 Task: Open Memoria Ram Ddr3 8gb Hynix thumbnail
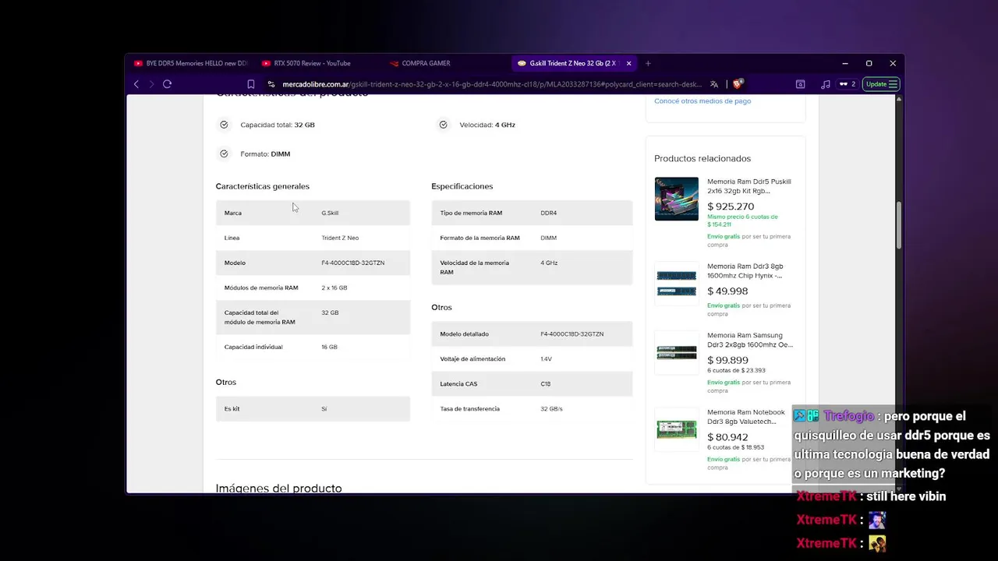point(676,283)
